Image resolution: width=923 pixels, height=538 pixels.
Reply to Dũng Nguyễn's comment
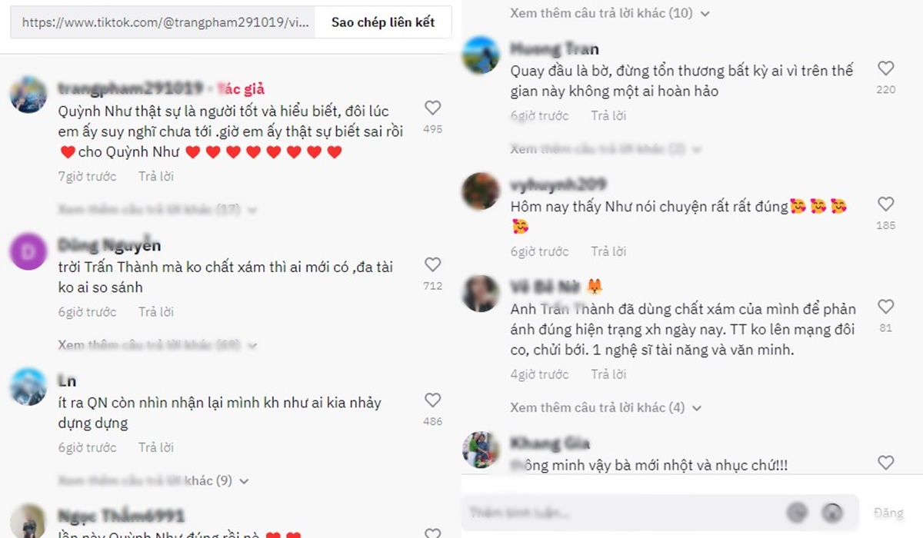[x=156, y=312]
